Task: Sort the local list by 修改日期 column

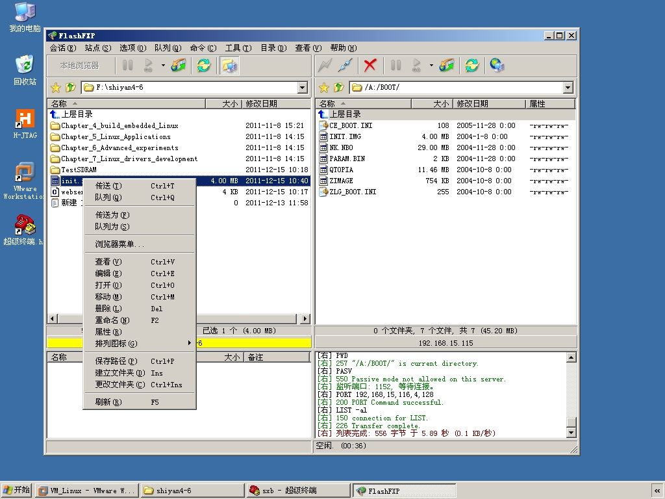Action: click(277, 103)
